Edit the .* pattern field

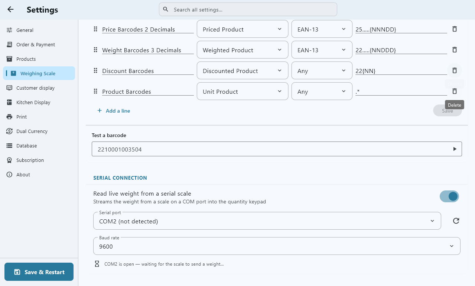coord(401,92)
